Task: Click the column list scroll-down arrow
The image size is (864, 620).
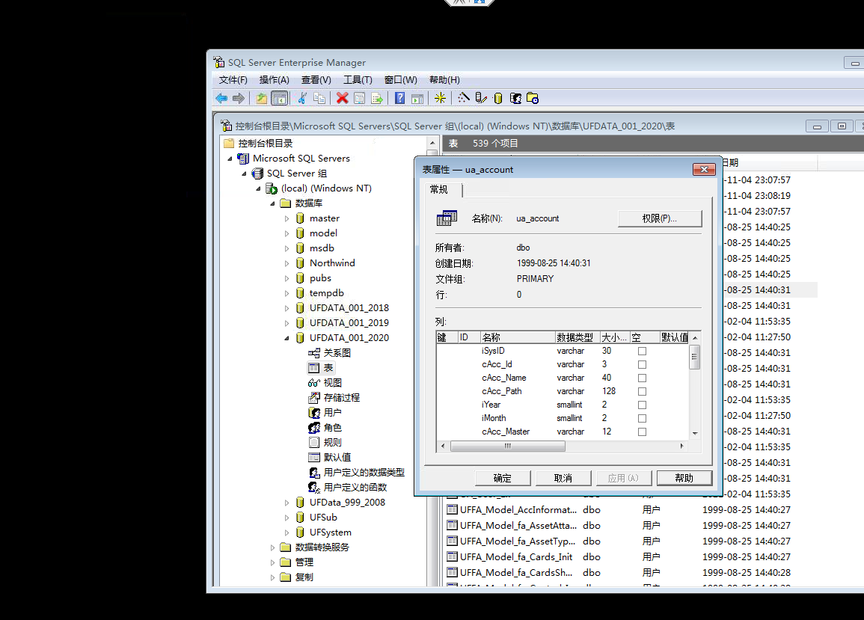Action: click(695, 433)
